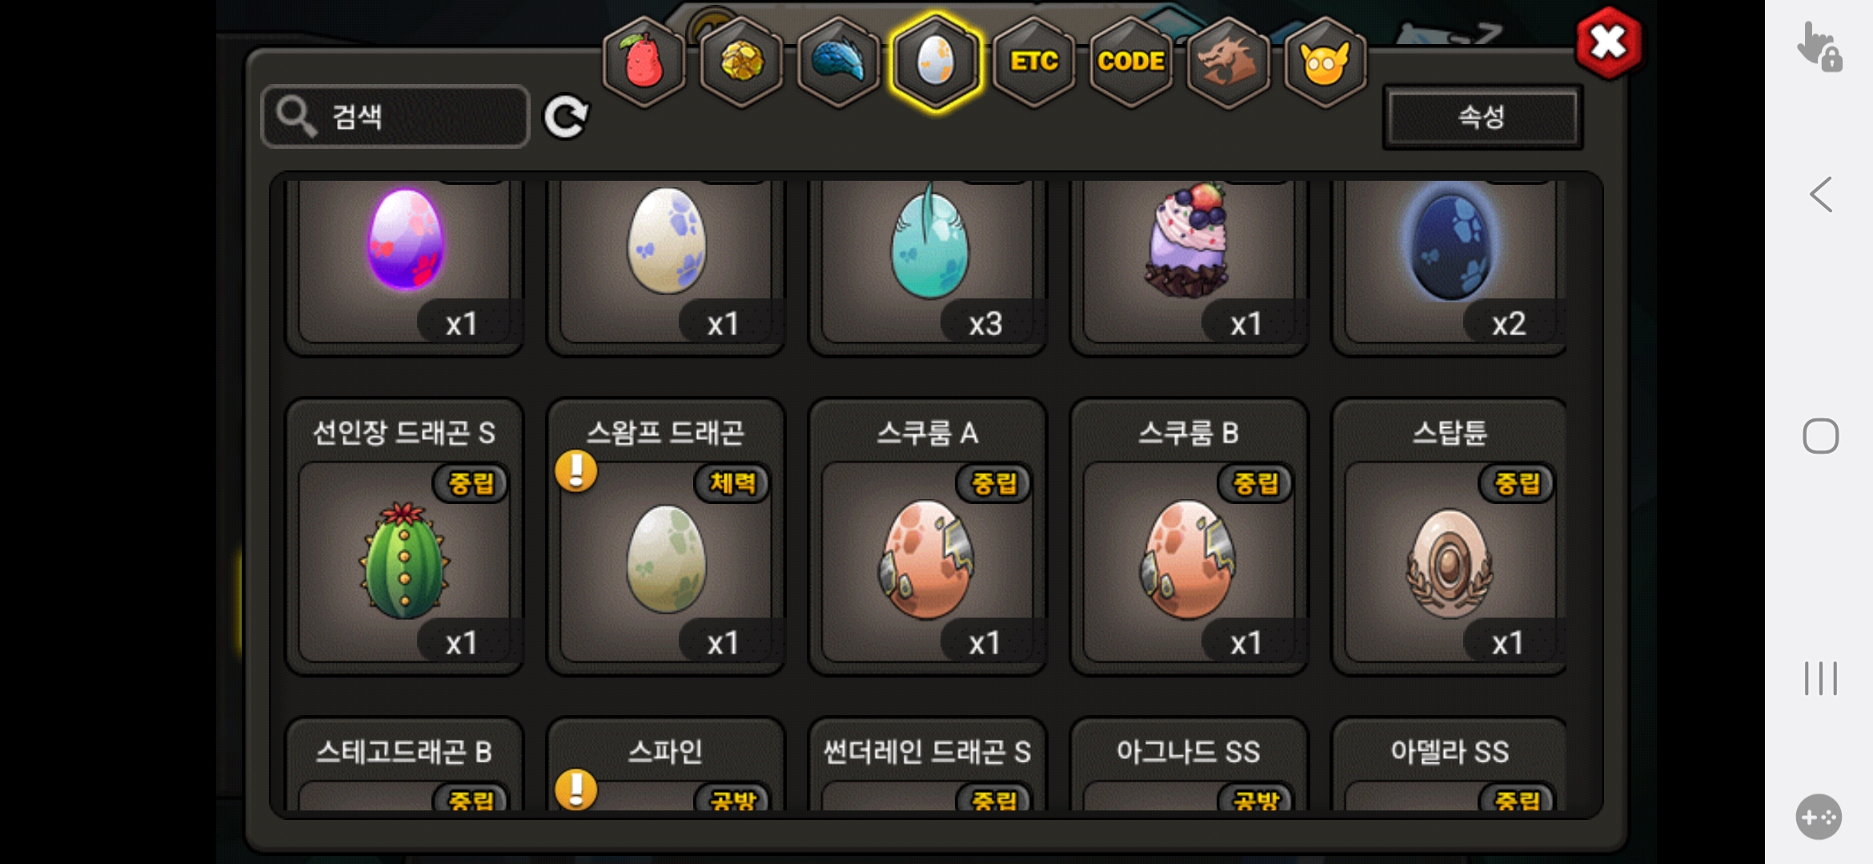Select the gold nugget category icon
Screen dimensions: 1873x864
coord(742,62)
